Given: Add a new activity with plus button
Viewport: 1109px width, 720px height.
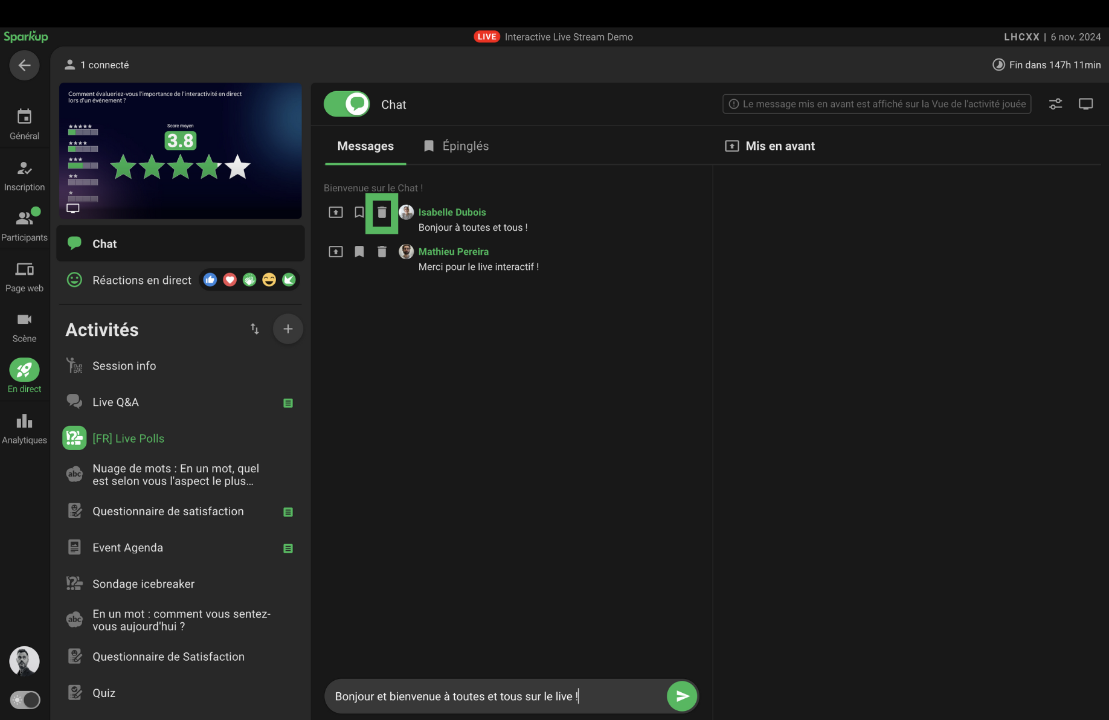Looking at the screenshot, I should (288, 329).
